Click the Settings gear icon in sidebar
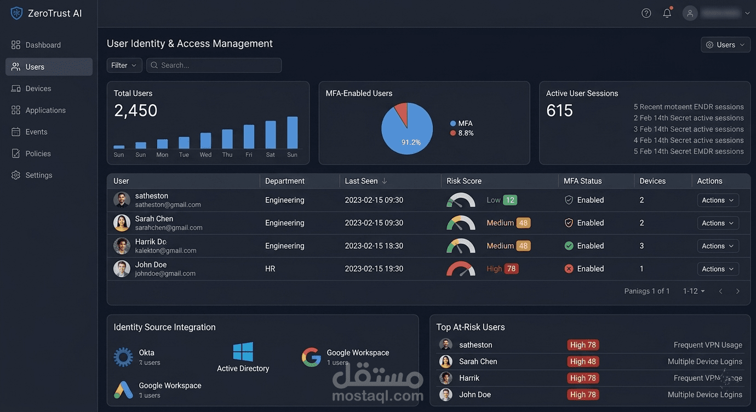Viewport: 756px width, 412px height. tap(16, 175)
